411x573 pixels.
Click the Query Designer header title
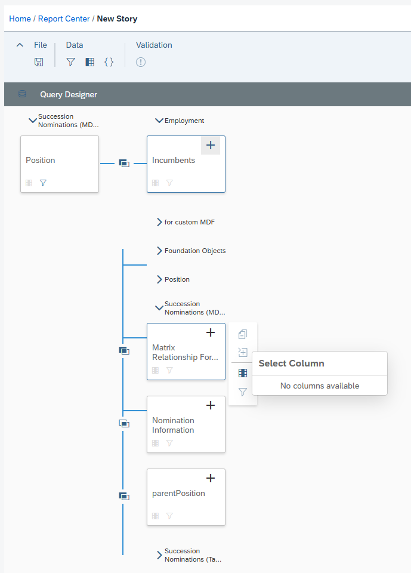[69, 94]
